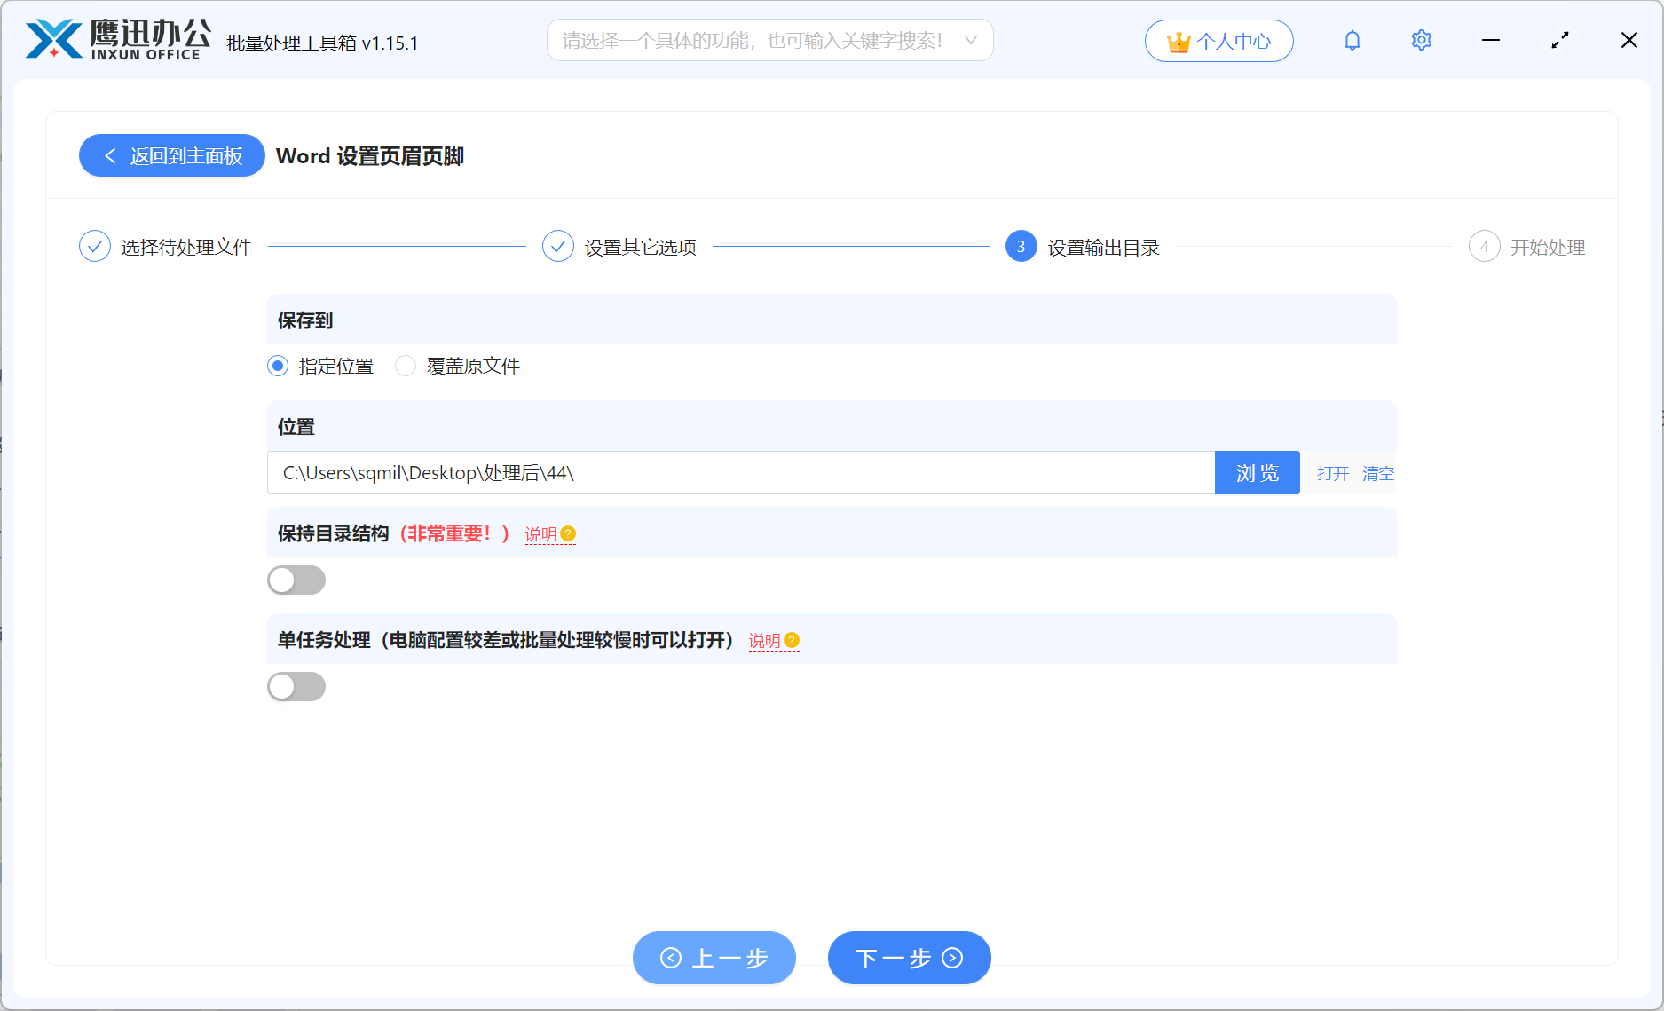Click the 打开 link
This screenshot has width=1664, height=1011.
click(x=1333, y=473)
